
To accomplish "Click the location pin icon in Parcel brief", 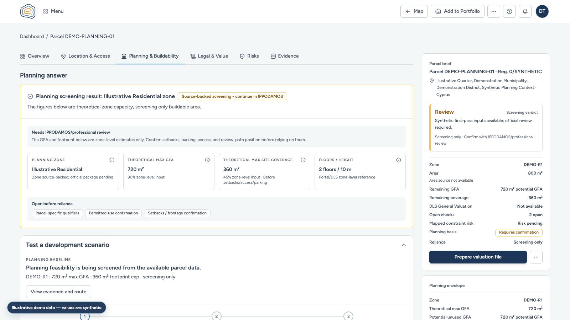I will coord(432,81).
